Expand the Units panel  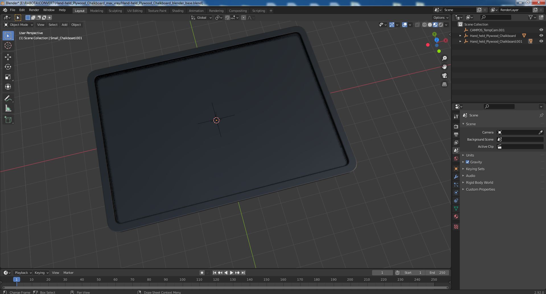[470, 155]
